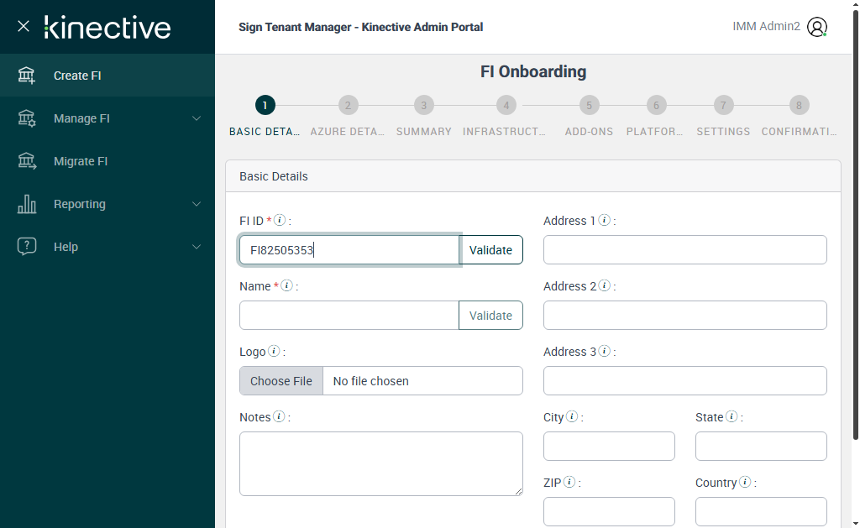Click the Manage FI bank gear icon
This screenshot has width=860, height=528.
click(26, 118)
